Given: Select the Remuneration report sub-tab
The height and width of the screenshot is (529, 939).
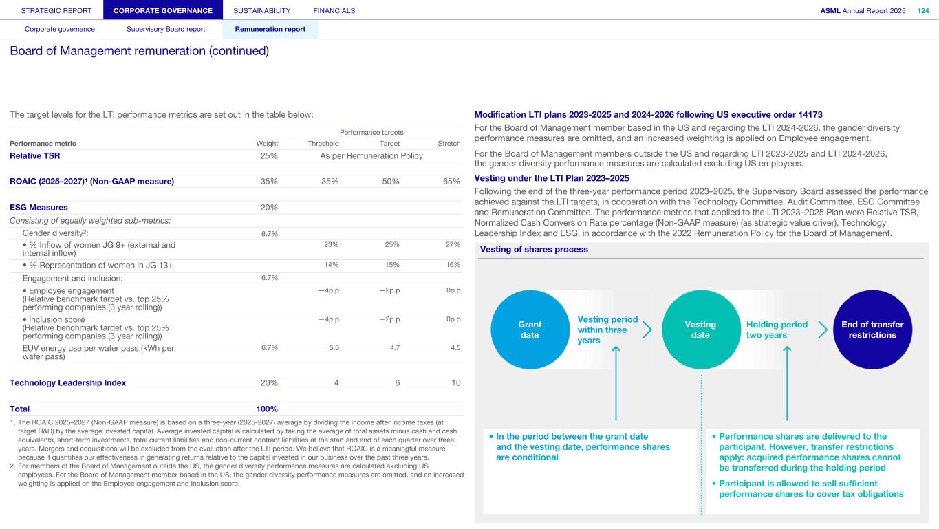Looking at the screenshot, I should pos(270,29).
